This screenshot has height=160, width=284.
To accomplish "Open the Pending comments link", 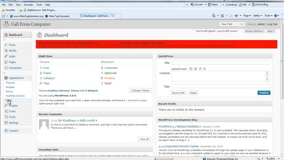I will pos(110,78).
